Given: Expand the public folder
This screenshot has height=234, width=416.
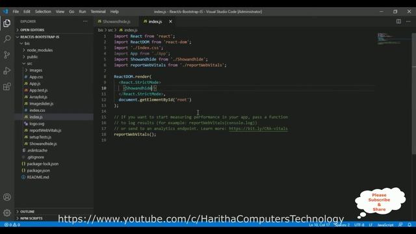Looking at the screenshot, I should (54, 57).
